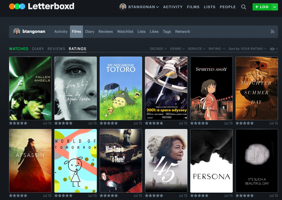
Task: Open the RATING filter dropdown
Action: pyautogui.click(x=217, y=49)
